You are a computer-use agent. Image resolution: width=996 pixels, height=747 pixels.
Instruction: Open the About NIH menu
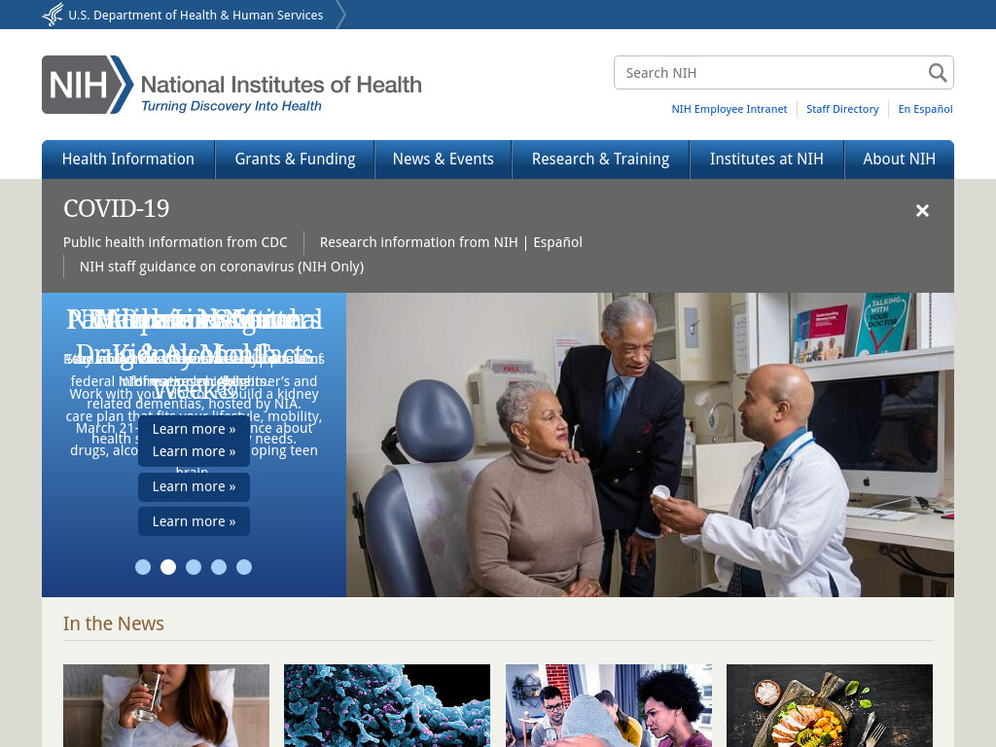pyautogui.click(x=899, y=159)
